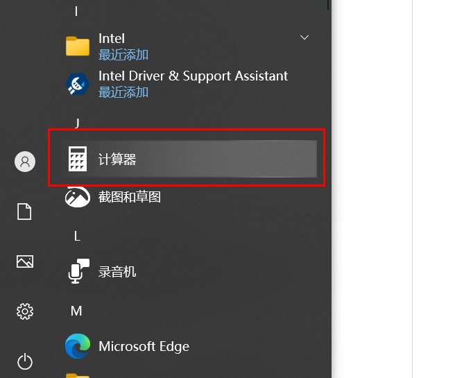This screenshot has width=455, height=378.
Task: Click the Power button icon
Action: 25,361
